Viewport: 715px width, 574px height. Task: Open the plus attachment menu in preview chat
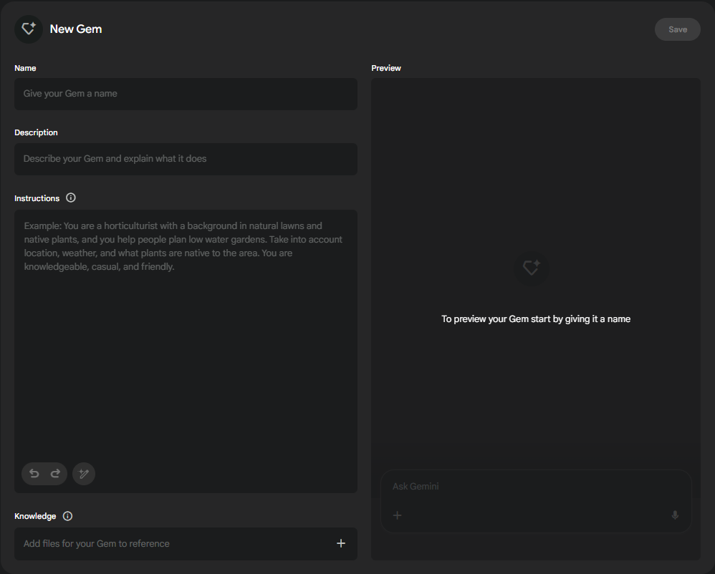pos(398,515)
